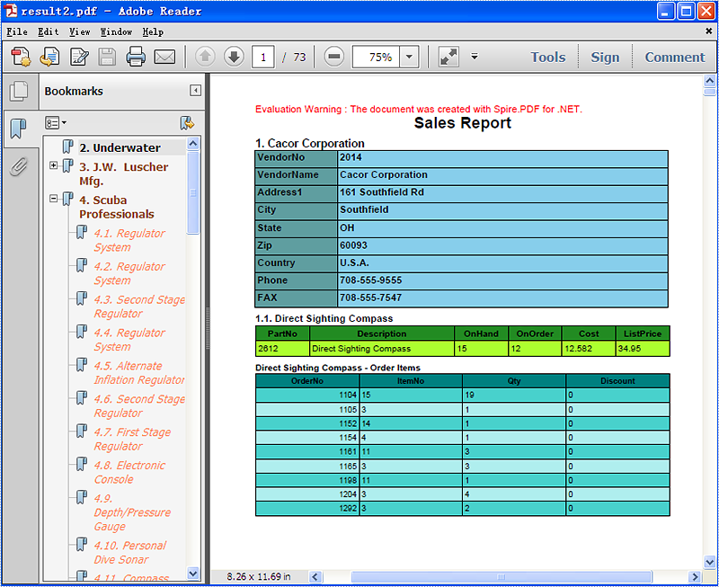
Task: Click the full-screen read mode icon
Action: tap(448, 57)
